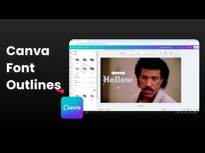Open the analytics chart icon in header

coord(180,47)
